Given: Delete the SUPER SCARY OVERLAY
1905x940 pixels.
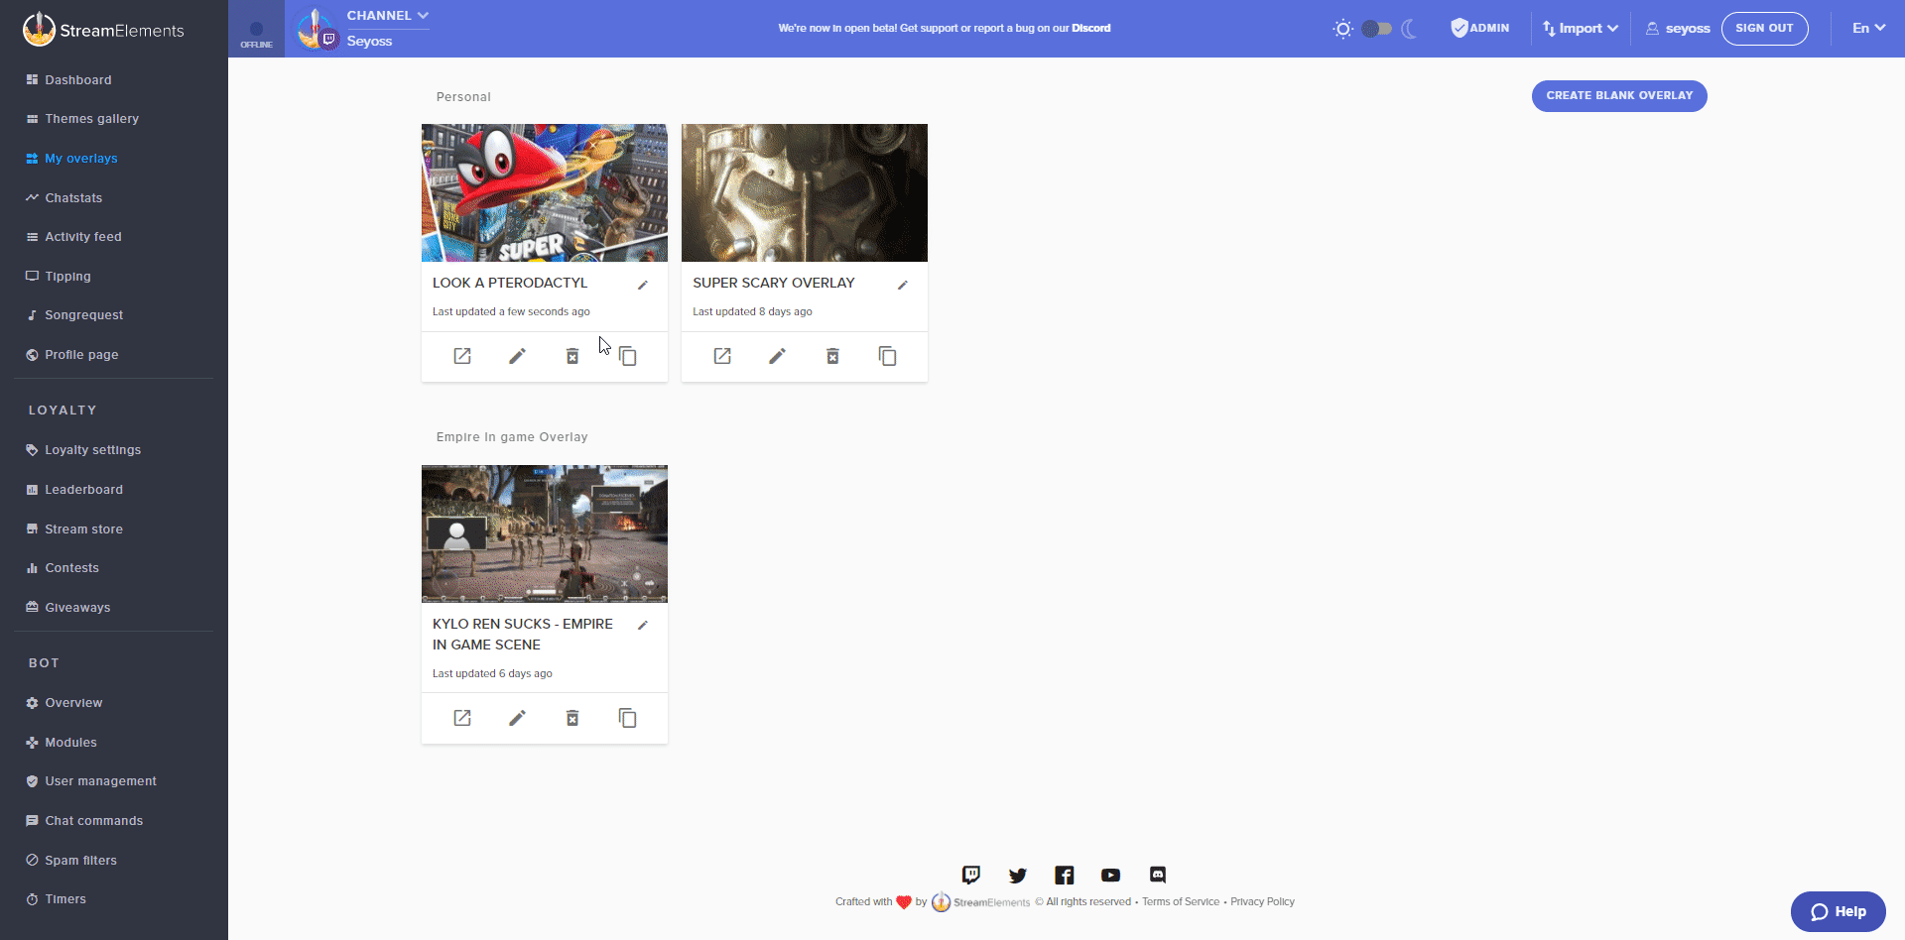Looking at the screenshot, I should 832,356.
